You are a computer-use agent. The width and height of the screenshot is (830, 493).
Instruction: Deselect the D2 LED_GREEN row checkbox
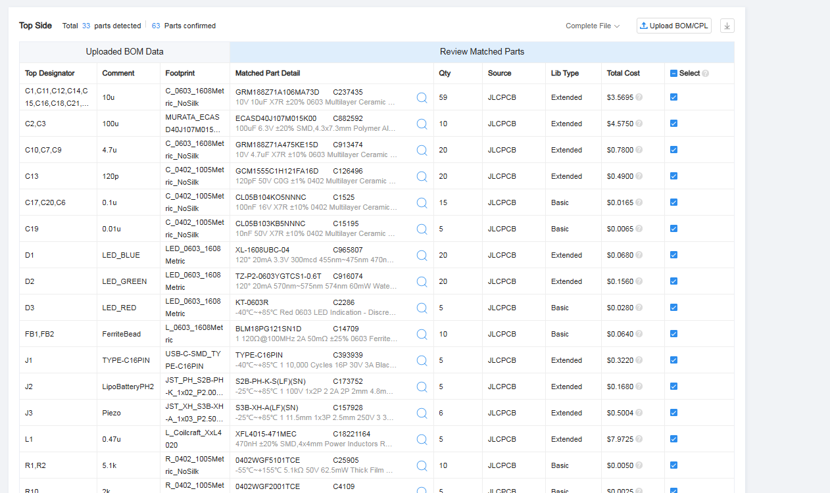click(673, 281)
